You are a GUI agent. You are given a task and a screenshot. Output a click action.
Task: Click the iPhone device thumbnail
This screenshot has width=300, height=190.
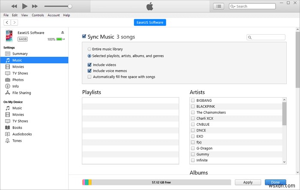click(9, 36)
